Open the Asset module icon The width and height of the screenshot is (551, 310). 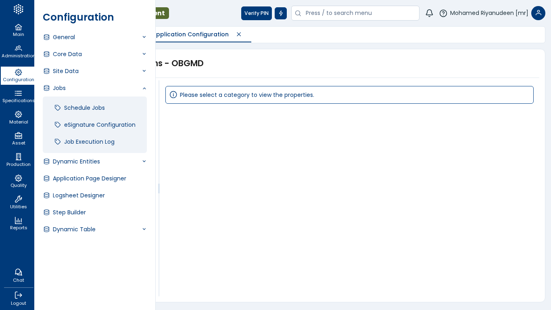point(18,138)
